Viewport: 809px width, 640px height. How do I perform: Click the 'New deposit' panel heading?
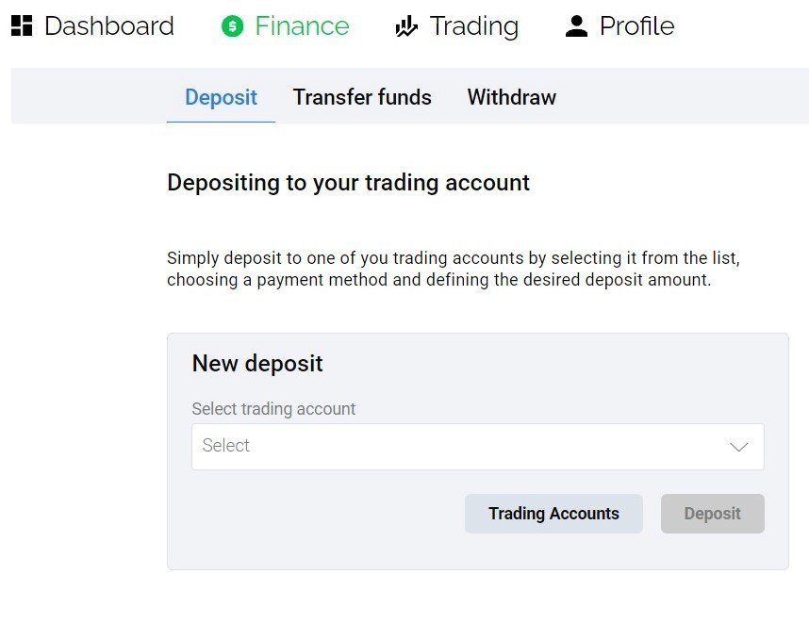(257, 364)
